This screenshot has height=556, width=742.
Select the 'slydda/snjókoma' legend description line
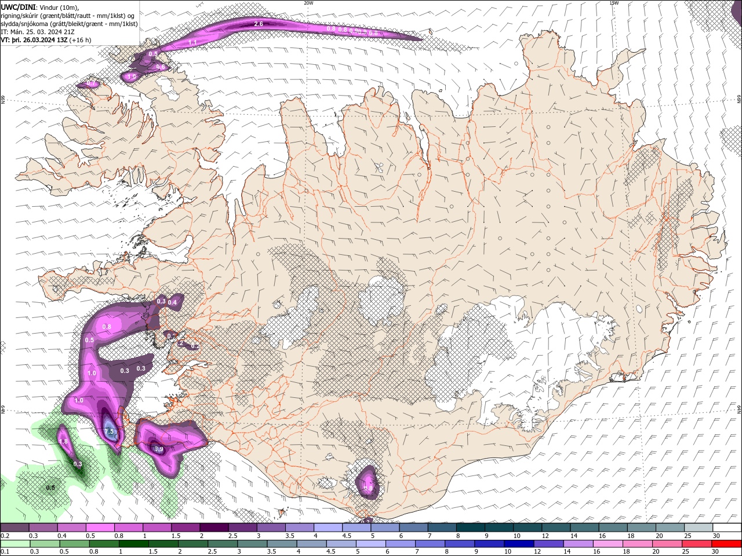pyautogui.click(x=69, y=24)
